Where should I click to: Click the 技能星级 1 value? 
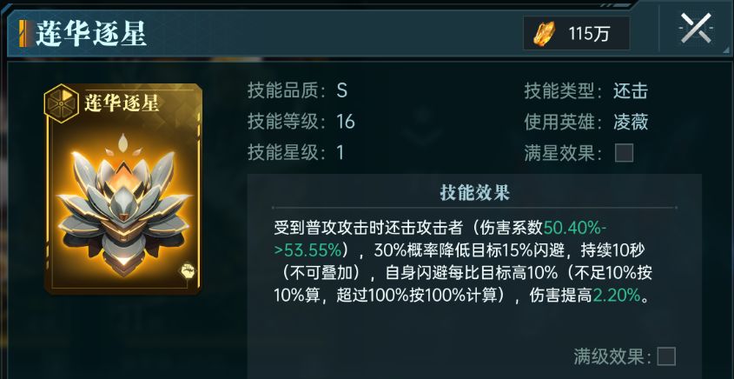coord(340,153)
